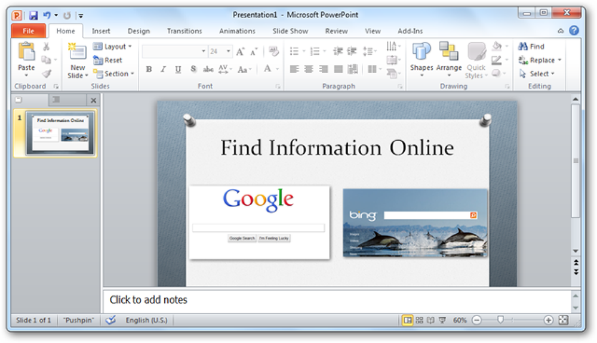Click the Paste clipboard icon
Viewport: 597px width, 343px height.
click(x=26, y=52)
